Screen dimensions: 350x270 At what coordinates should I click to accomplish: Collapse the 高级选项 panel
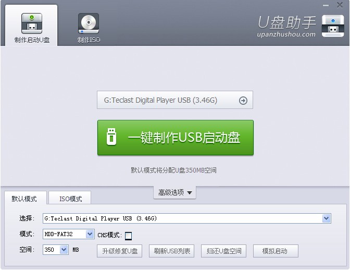[x=174, y=192]
